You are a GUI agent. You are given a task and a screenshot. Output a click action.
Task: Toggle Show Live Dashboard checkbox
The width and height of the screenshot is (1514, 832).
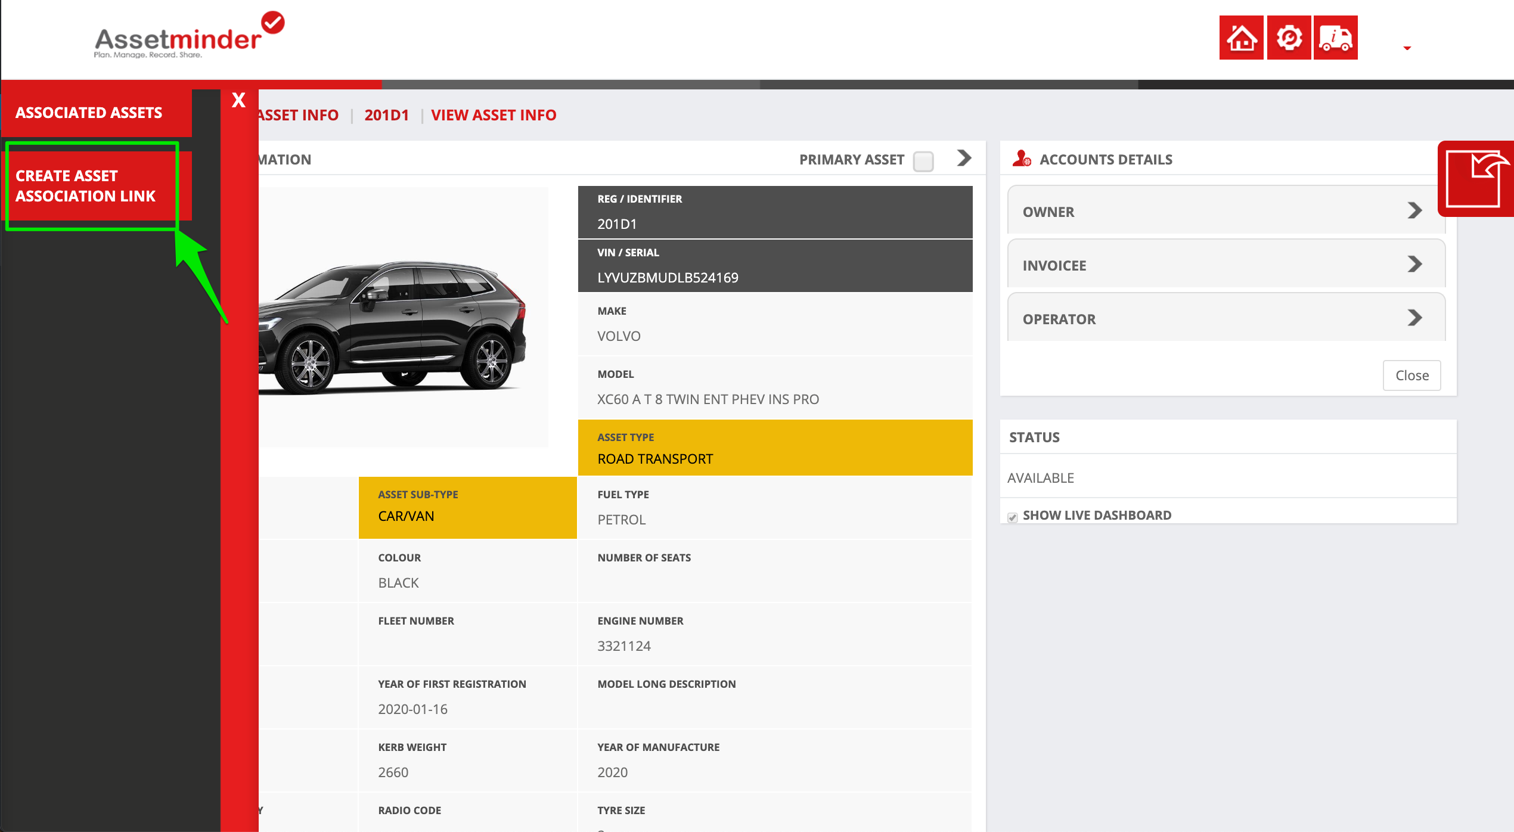tap(1012, 517)
